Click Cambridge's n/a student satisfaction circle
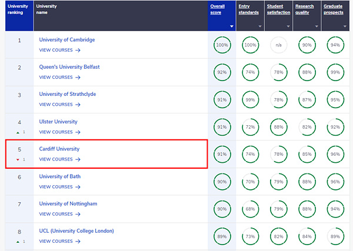This screenshot has height=251, width=353. point(279,45)
